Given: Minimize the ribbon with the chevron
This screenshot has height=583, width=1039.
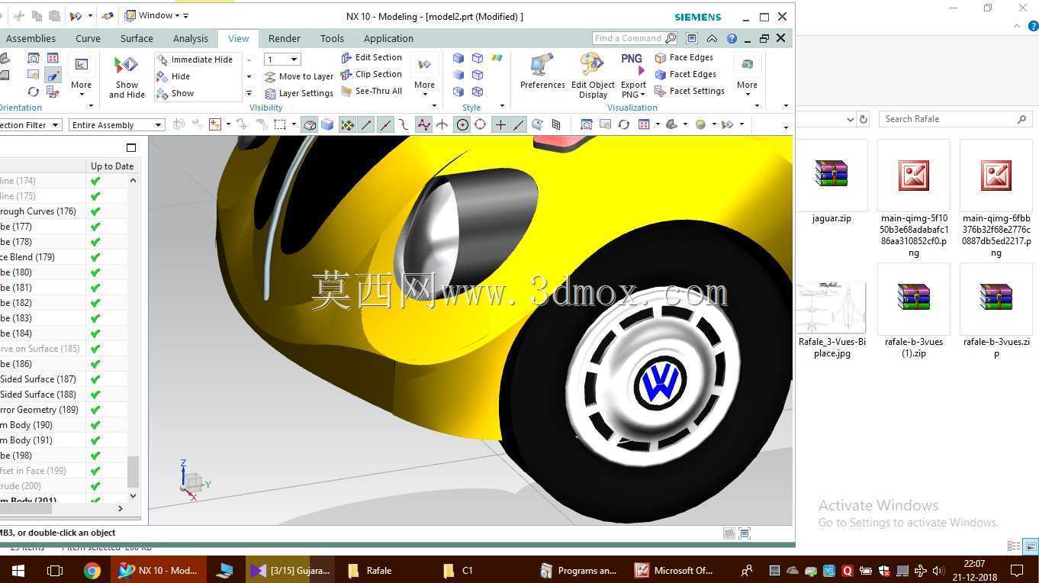Looking at the screenshot, I should pyautogui.click(x=712, y=38).
